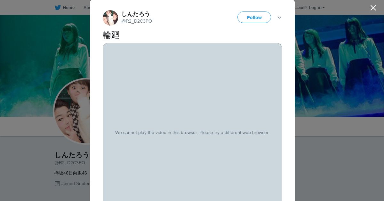Click the しんたろう profile name below large photo
Viewport: 384px width, 201px height.
[72, 155]
